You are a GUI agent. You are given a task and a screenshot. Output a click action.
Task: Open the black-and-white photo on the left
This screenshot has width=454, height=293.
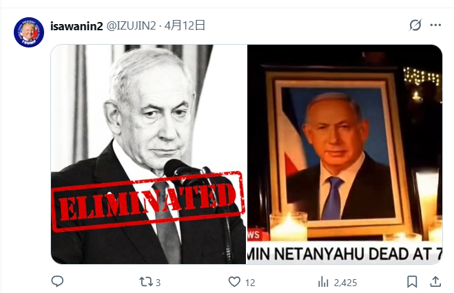(x=149, y=154)
